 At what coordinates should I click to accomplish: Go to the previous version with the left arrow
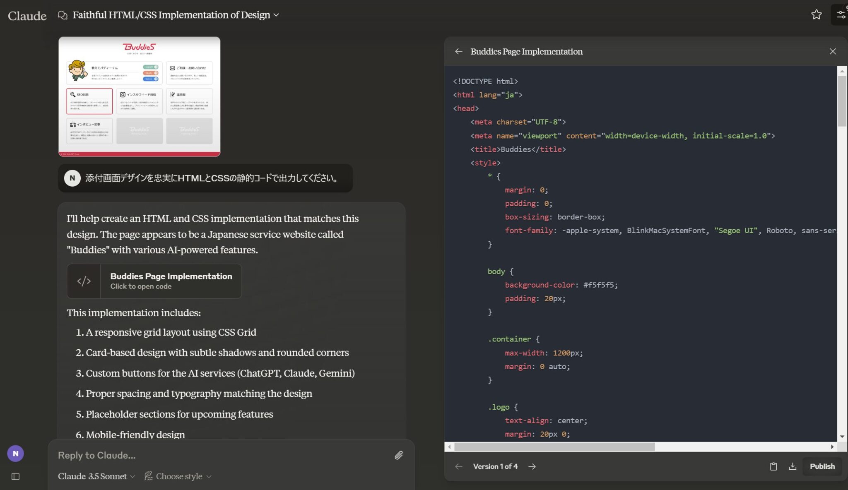459,466
